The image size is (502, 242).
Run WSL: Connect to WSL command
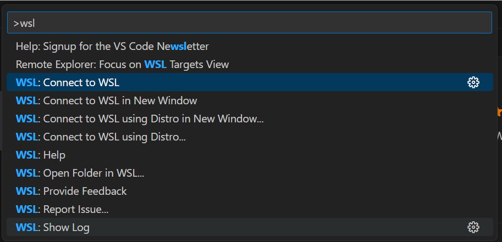pyautogui.click(x=250, y=82)
